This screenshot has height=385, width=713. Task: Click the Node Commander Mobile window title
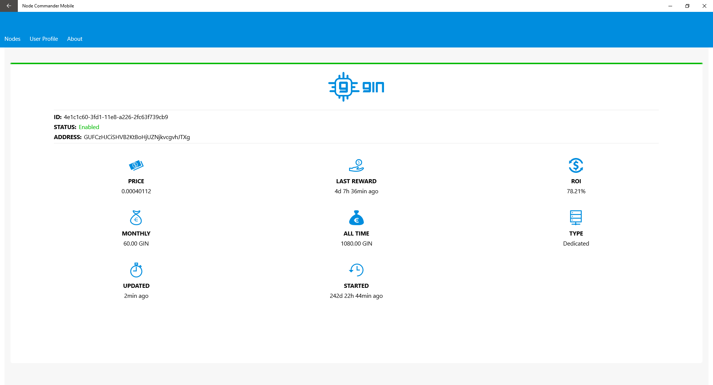click(x=48, y=6)
